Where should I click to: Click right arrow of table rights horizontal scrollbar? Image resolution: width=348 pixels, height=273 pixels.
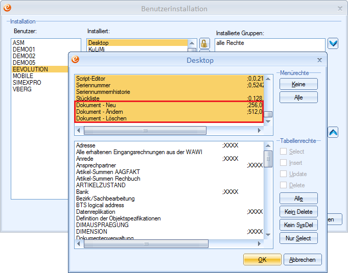(259, 244)
